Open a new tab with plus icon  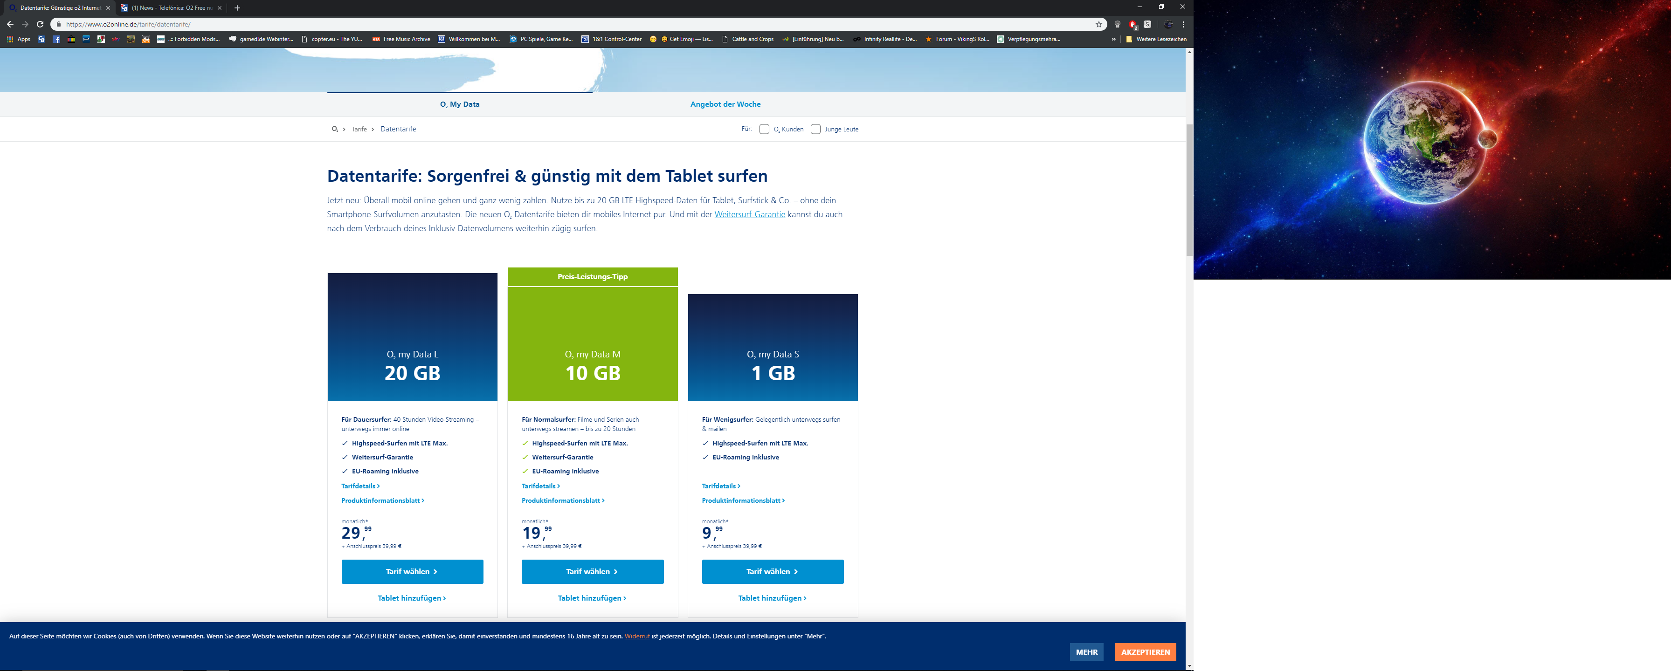tap(237, 8)
